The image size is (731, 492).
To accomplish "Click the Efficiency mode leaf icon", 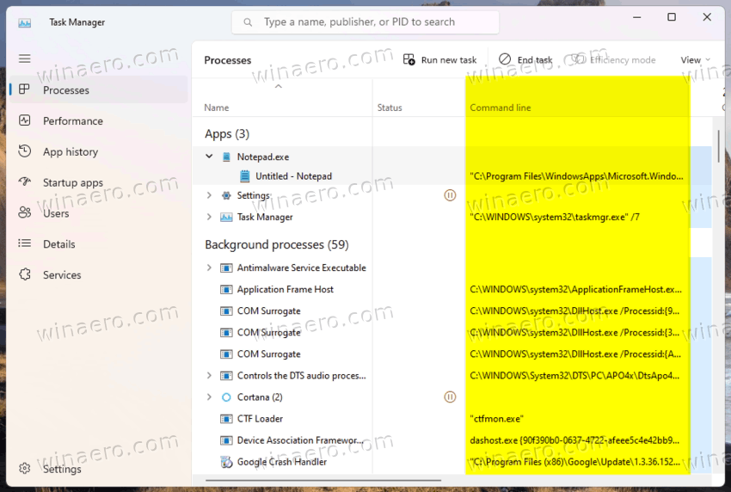I will [x=578, y=59].
